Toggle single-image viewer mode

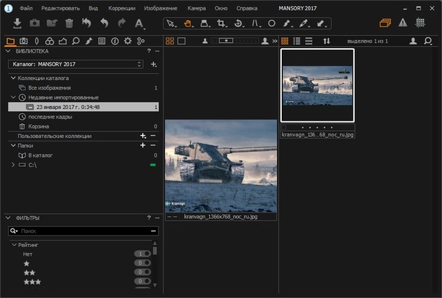181,41
